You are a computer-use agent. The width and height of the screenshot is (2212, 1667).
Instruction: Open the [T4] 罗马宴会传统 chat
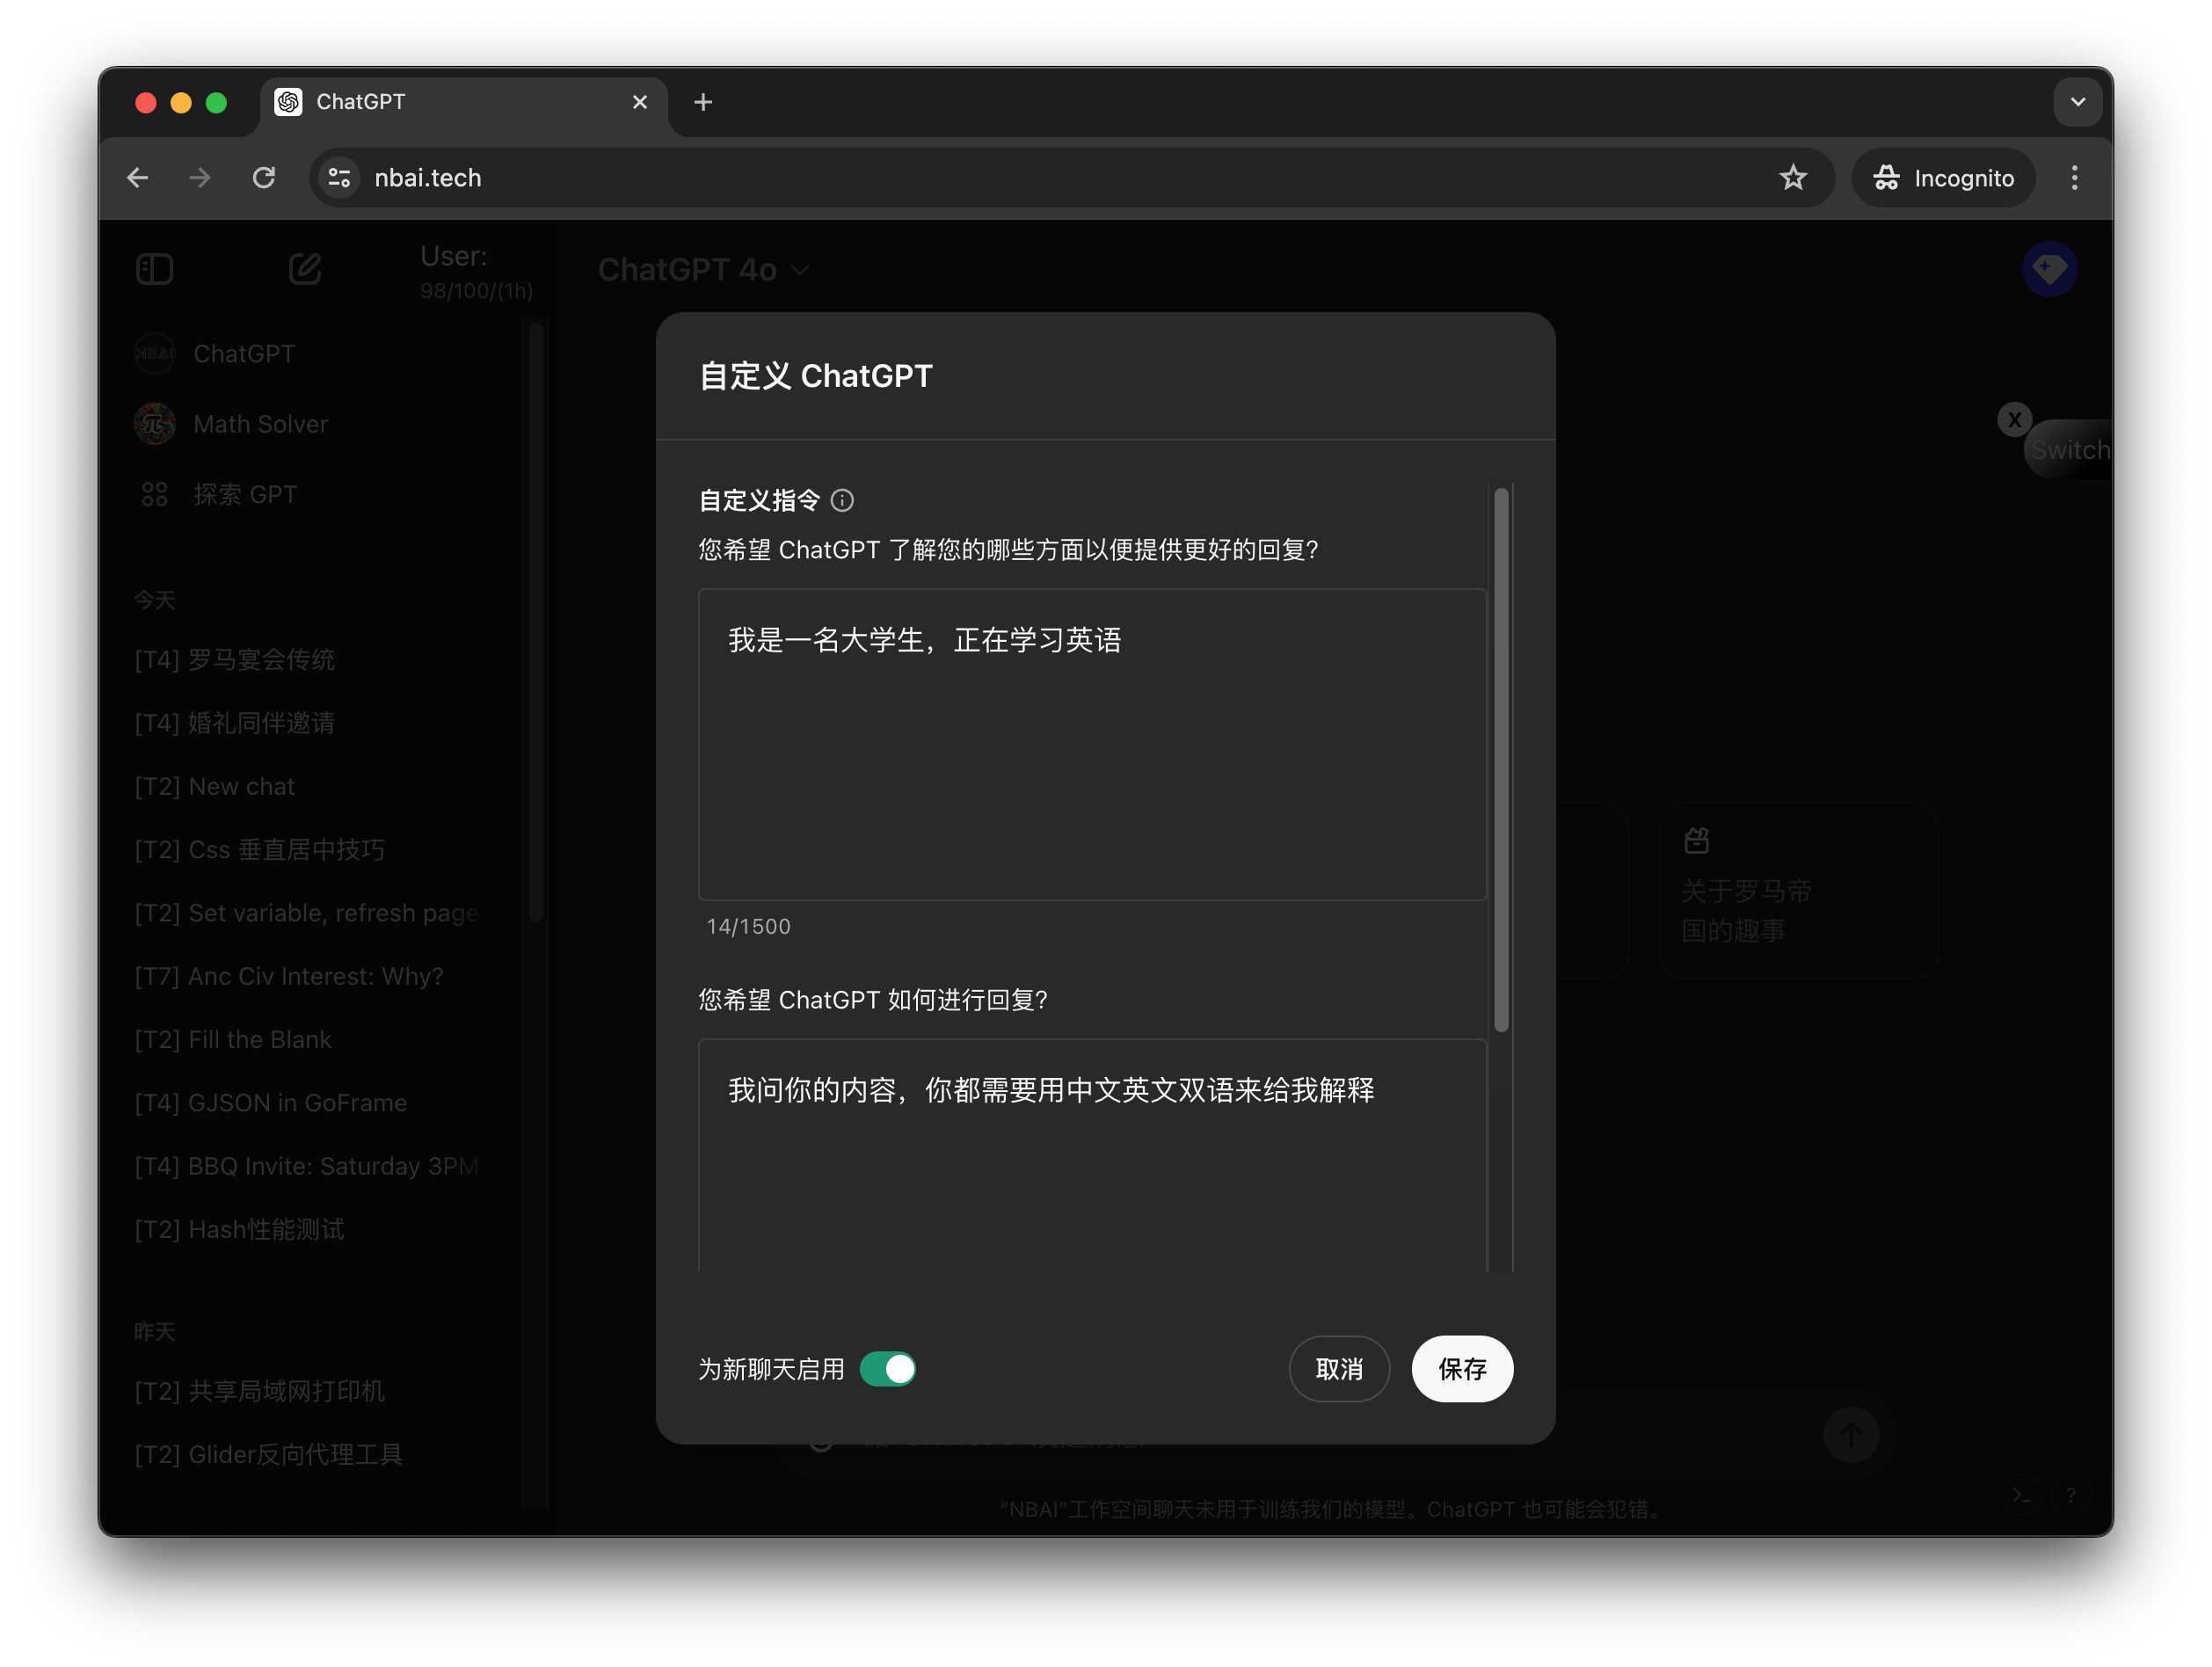(234, 660)
